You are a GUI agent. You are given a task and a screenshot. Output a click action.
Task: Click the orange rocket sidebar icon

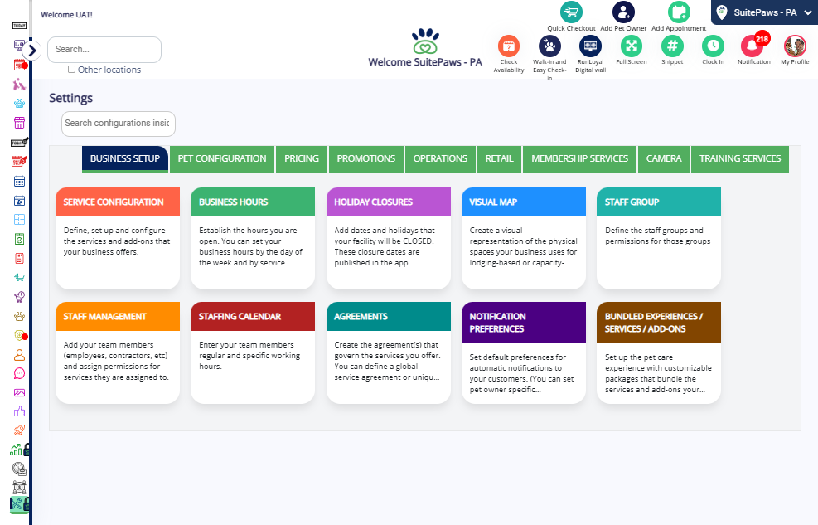[19, 430]
